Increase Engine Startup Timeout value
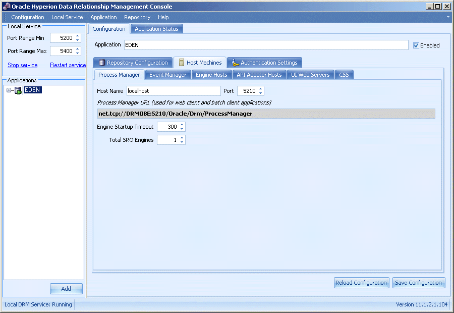454x313 pixels. point(182,125)
